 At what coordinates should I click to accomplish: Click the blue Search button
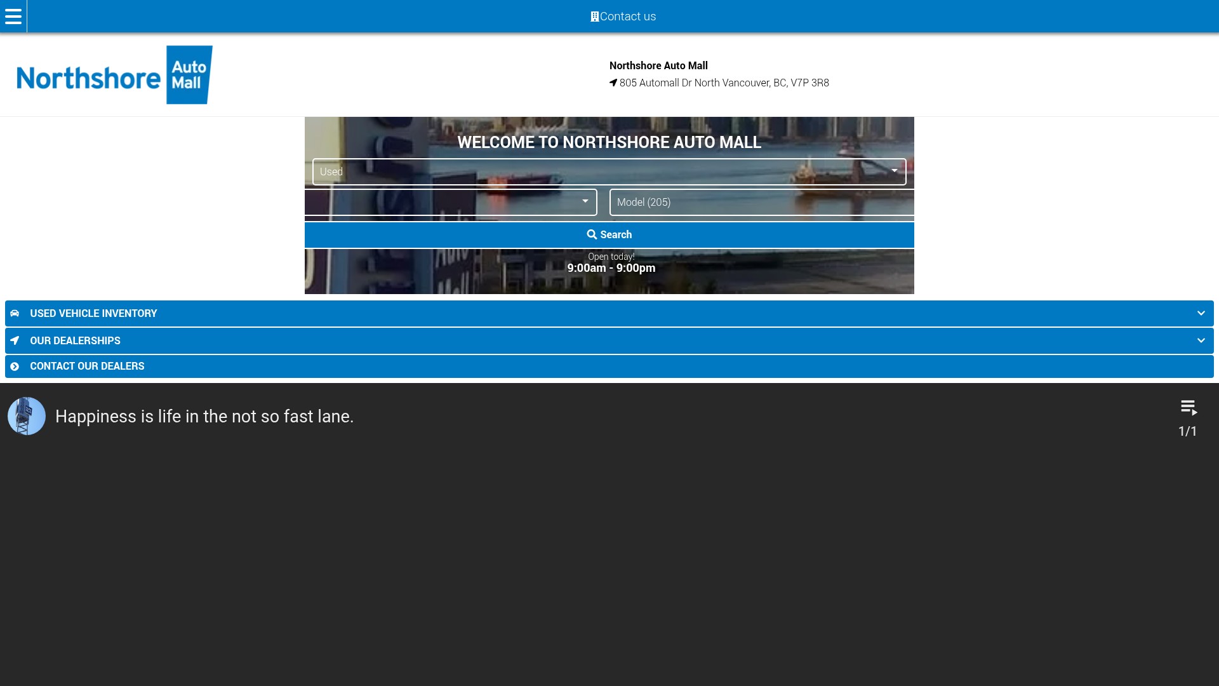point(609,235)
